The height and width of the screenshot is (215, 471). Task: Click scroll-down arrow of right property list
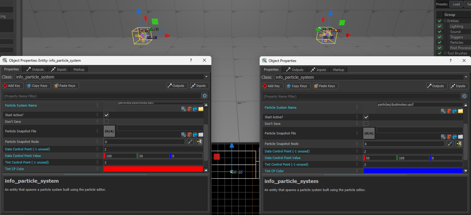pos(466,171)
